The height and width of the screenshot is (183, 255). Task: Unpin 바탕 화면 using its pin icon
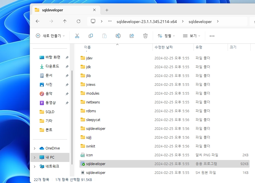coord(67,57)
